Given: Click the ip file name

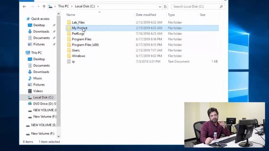Looking at the screenshot, I should point(73,62).
